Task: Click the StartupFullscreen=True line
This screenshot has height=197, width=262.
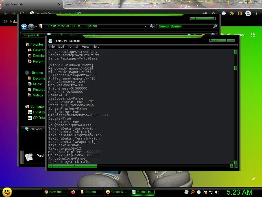Action: (x=71, y=105)
